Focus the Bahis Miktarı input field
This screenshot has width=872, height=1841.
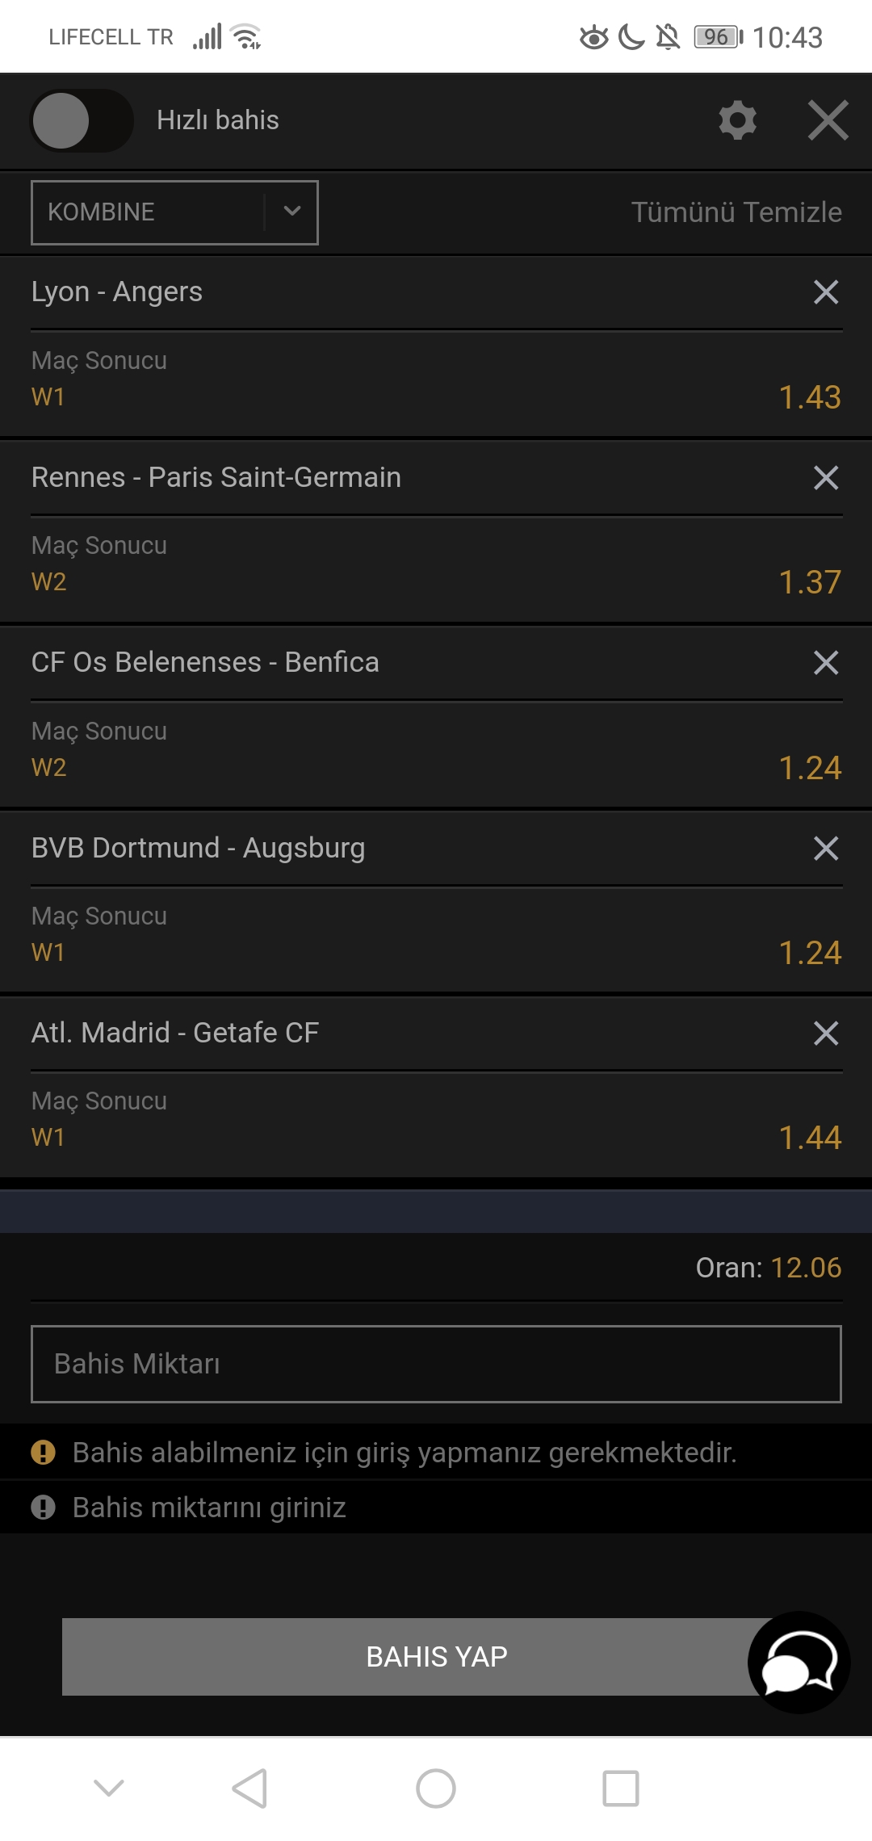436,1364
